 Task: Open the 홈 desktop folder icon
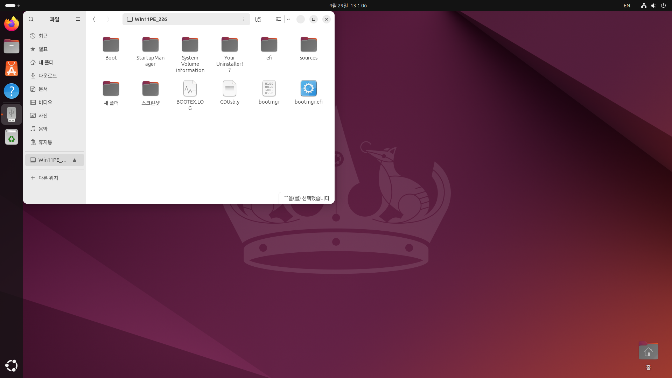648,351
